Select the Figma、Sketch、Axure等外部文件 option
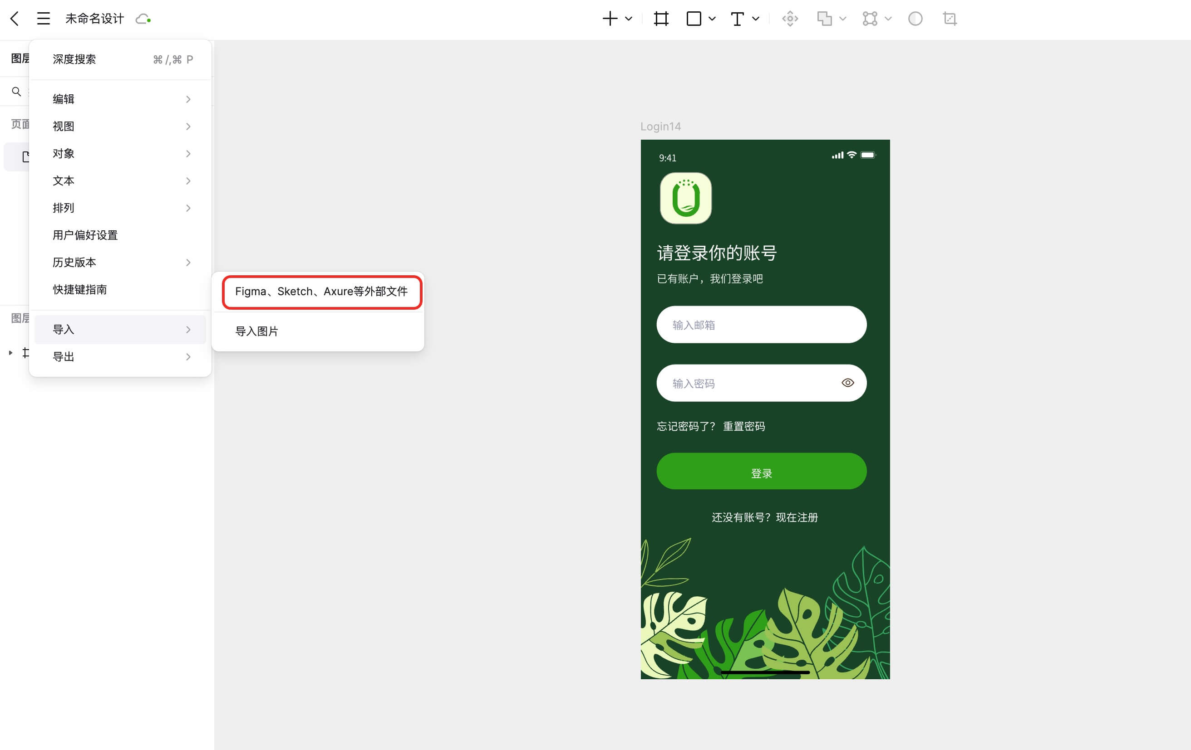The width and height of the screenshot is (1191, 750). coord(321,292)
